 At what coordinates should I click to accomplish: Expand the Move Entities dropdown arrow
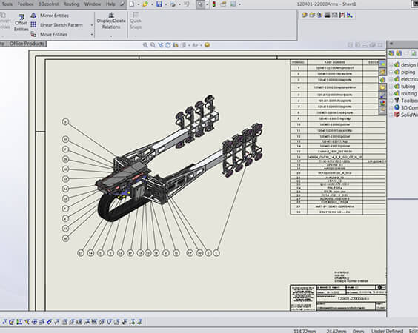click(92, 34)
